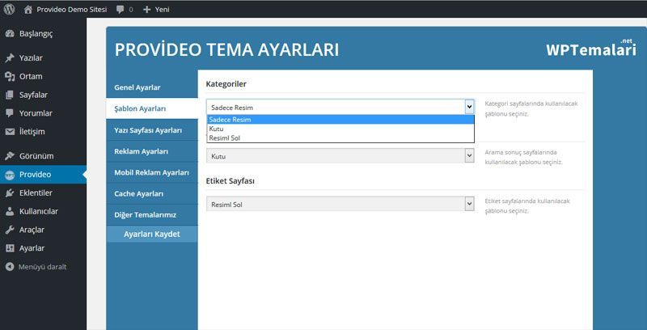Click the Görünüm brush icon

[x=10, y=156]
